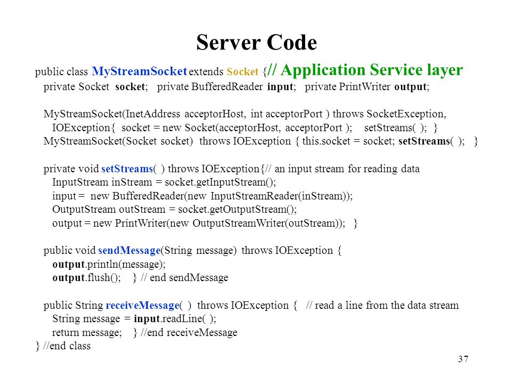Click comment 'an input stream for reading data'
This screenshot has height=384, width=512.
347,169
